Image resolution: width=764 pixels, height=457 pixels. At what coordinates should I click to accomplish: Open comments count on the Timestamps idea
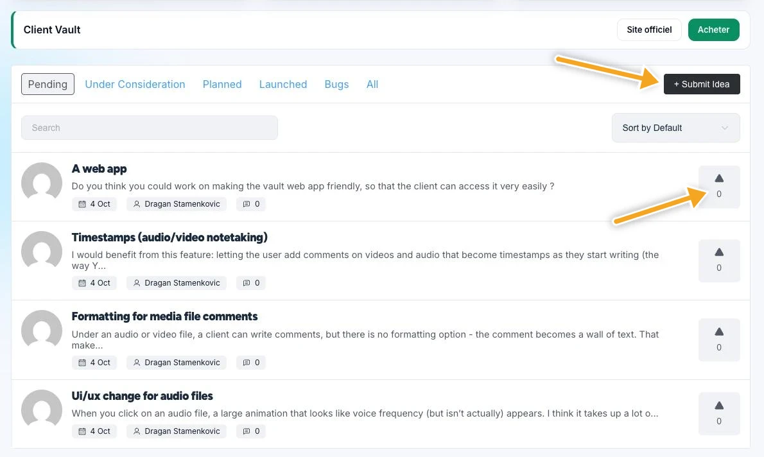251,283
